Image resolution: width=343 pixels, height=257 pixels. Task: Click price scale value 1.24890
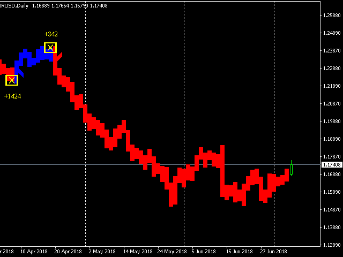[332, 33]
